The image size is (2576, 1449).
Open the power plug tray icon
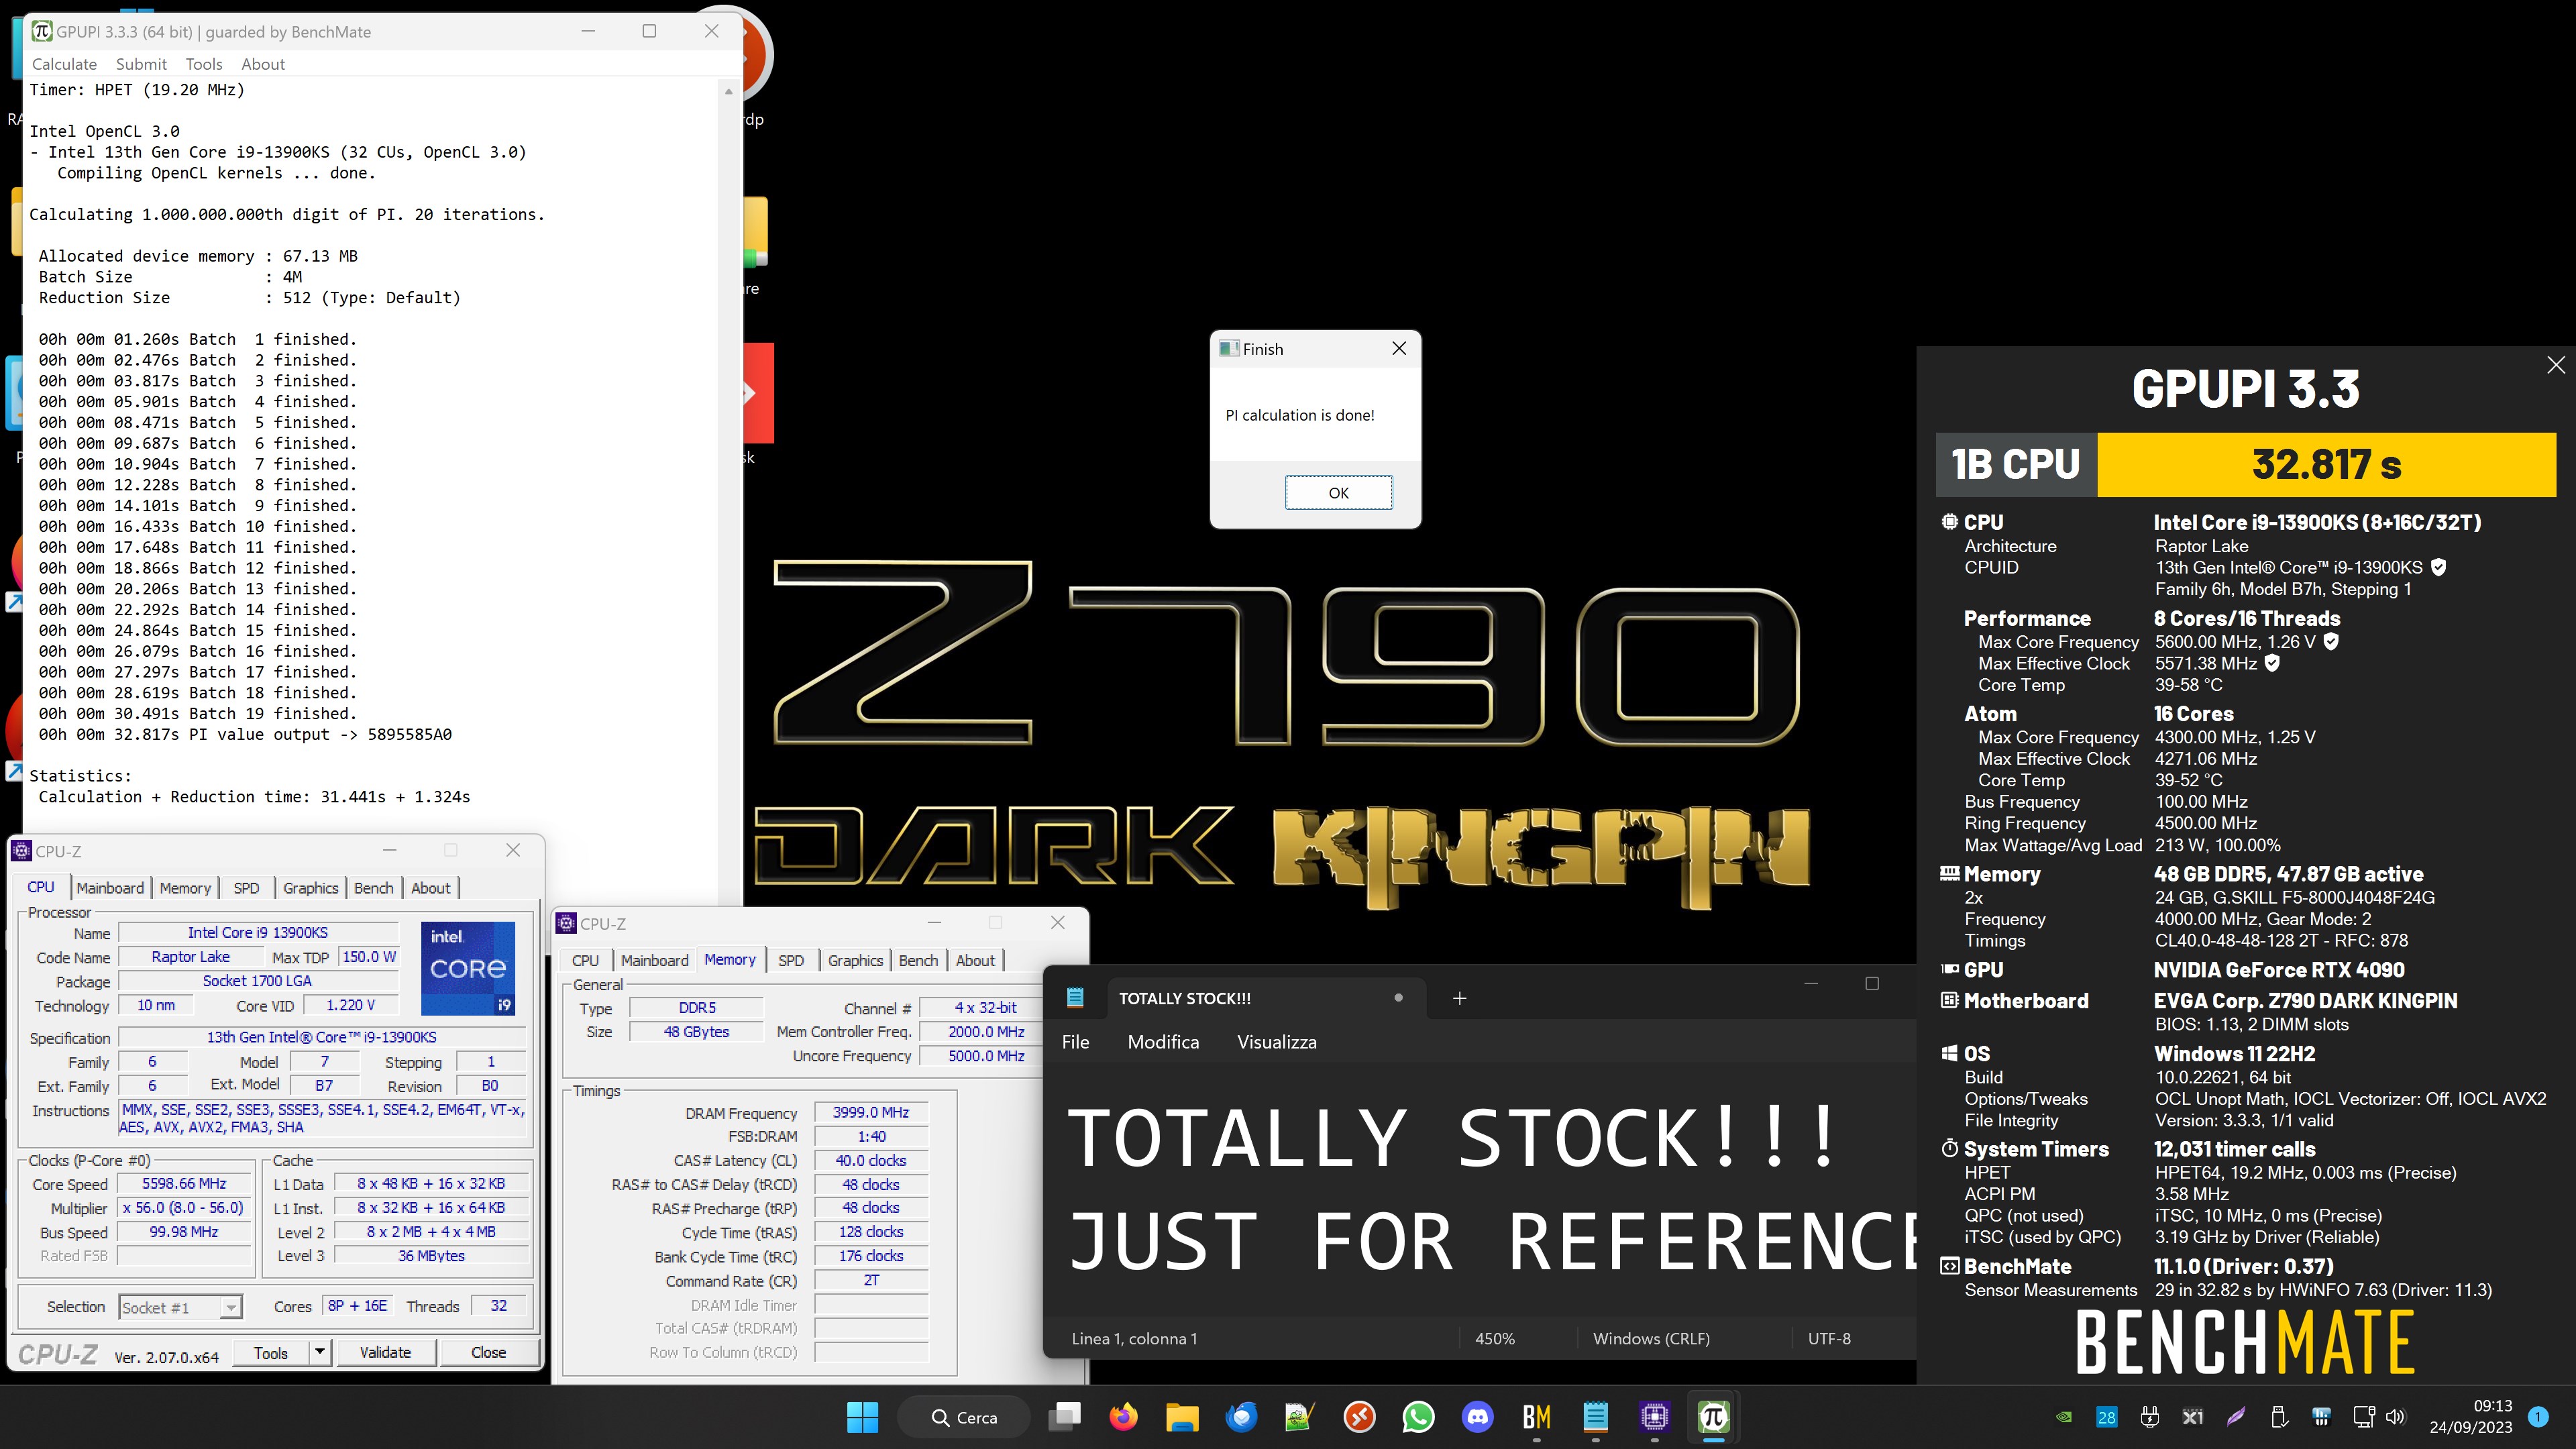coord(2149,1417)
